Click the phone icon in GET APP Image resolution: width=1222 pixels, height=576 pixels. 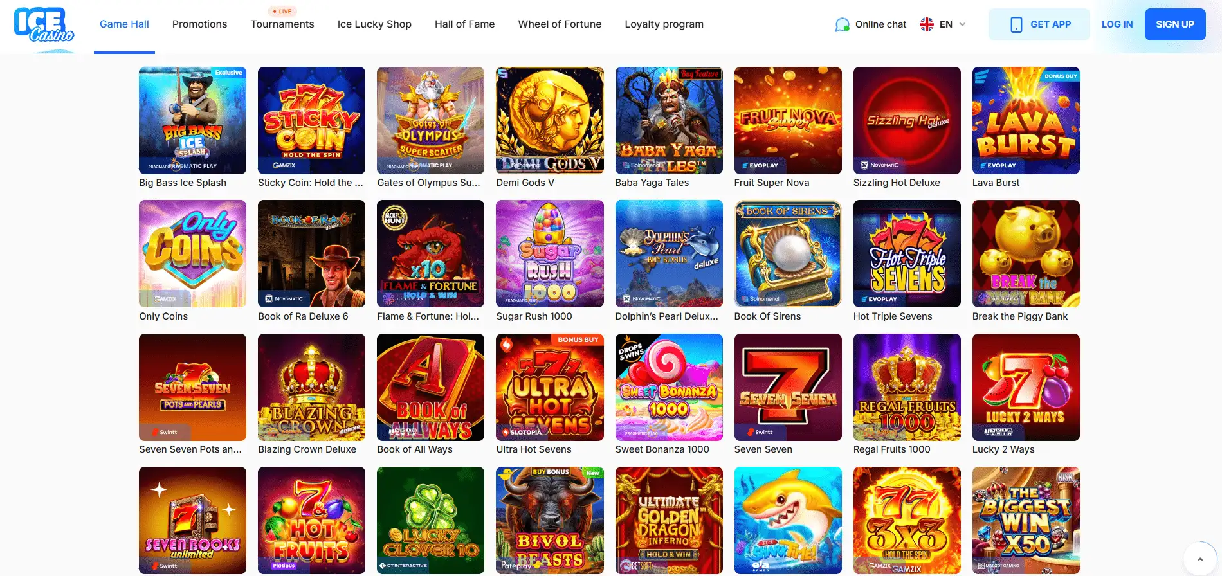[x=1016, y=24]
